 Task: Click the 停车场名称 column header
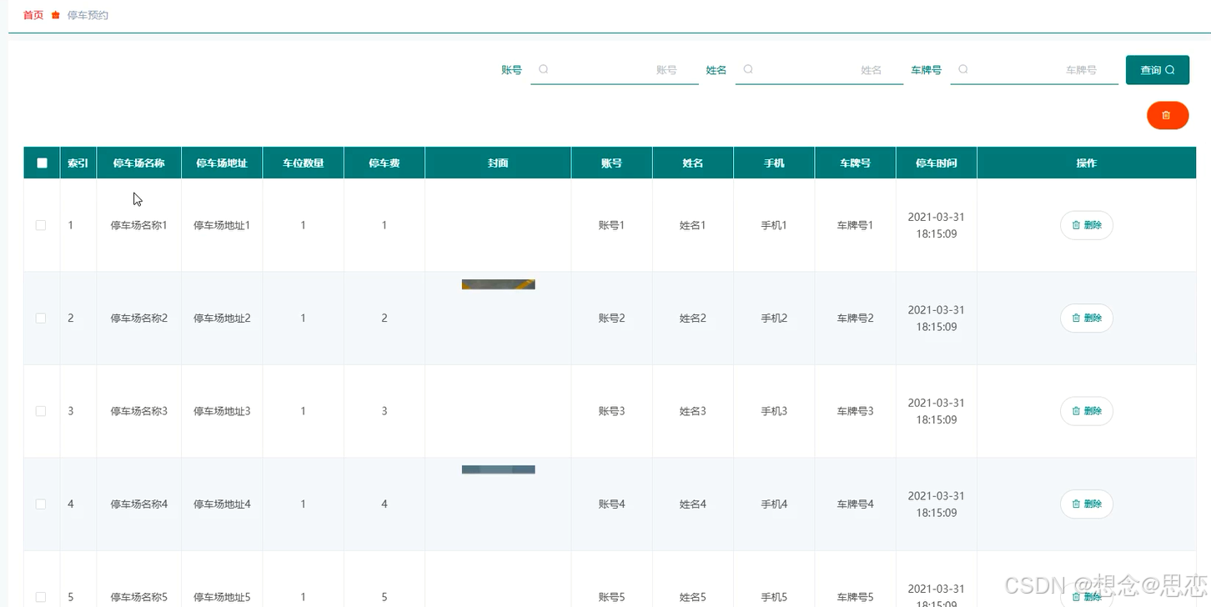138,163
